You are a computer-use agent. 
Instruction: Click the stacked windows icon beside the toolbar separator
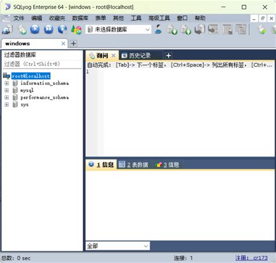[x=241, y=30]
